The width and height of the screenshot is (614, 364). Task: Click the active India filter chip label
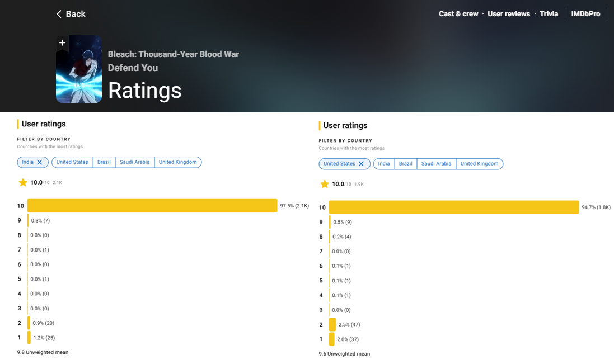pos(28,162)
